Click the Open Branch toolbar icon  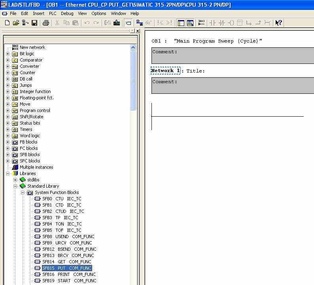(249, 23)
